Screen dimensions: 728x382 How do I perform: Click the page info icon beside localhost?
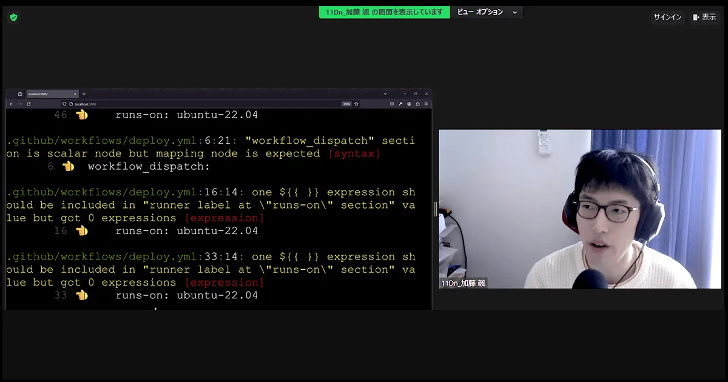click(71, 104)
